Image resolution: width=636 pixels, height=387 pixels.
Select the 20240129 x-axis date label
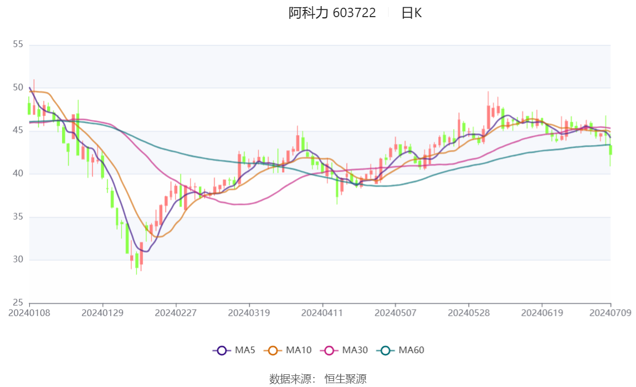(x=102, y=313)
